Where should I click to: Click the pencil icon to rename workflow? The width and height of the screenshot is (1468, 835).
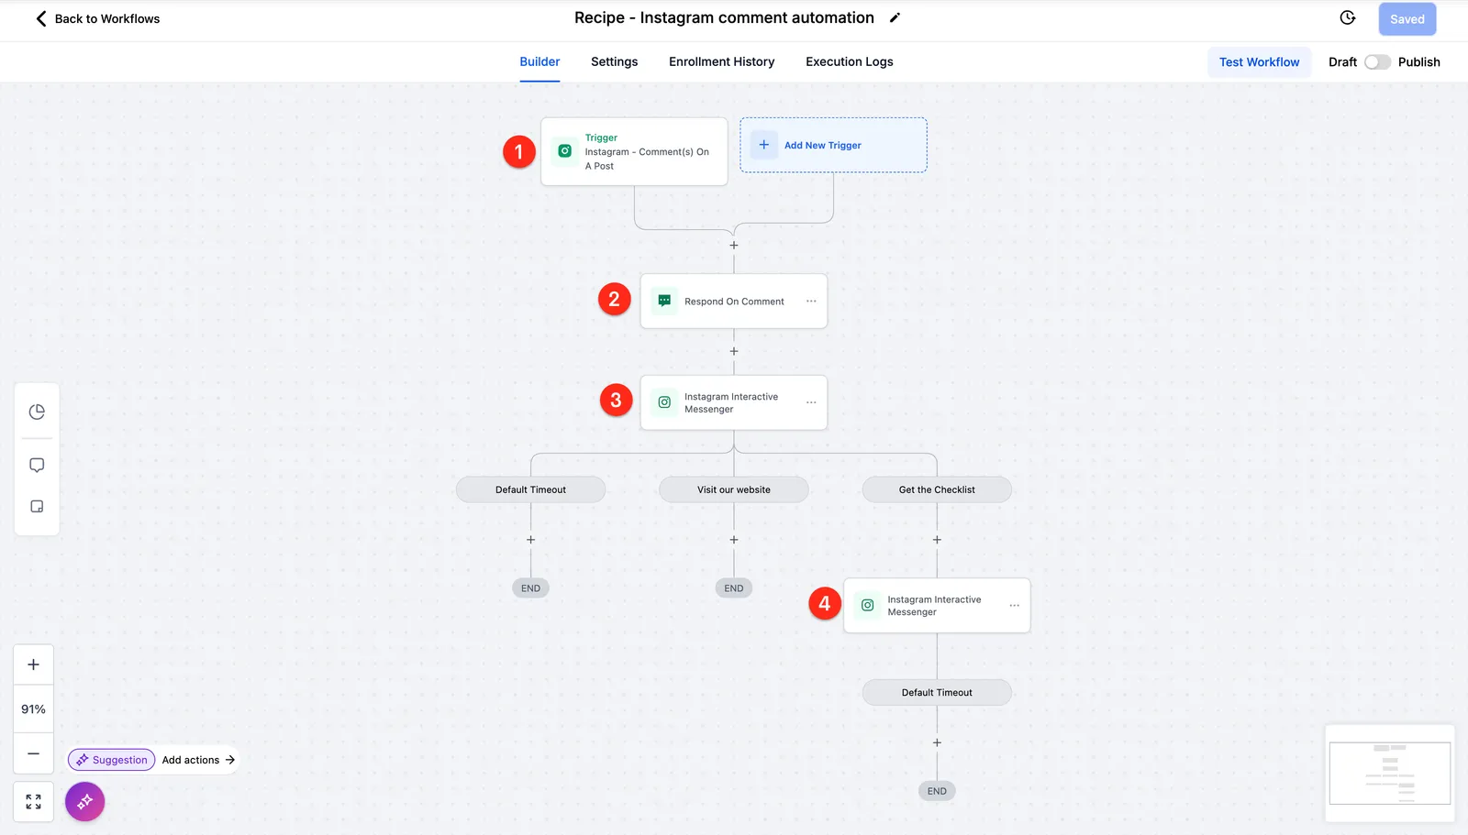(x=895, y=17)
